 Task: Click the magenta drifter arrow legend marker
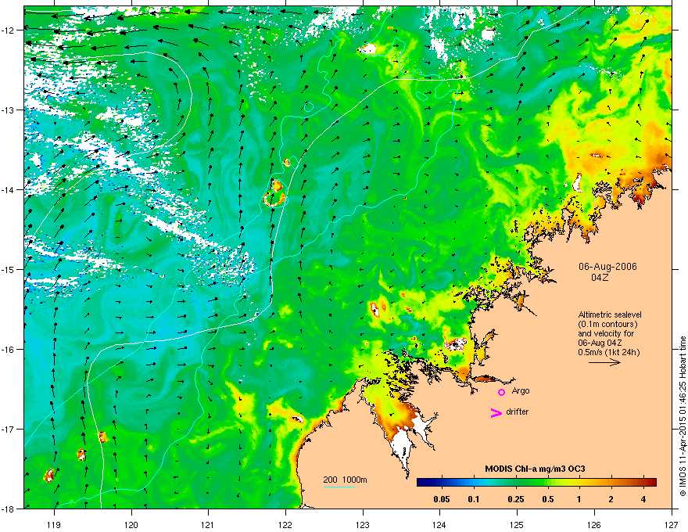click(x=496, y=412)
